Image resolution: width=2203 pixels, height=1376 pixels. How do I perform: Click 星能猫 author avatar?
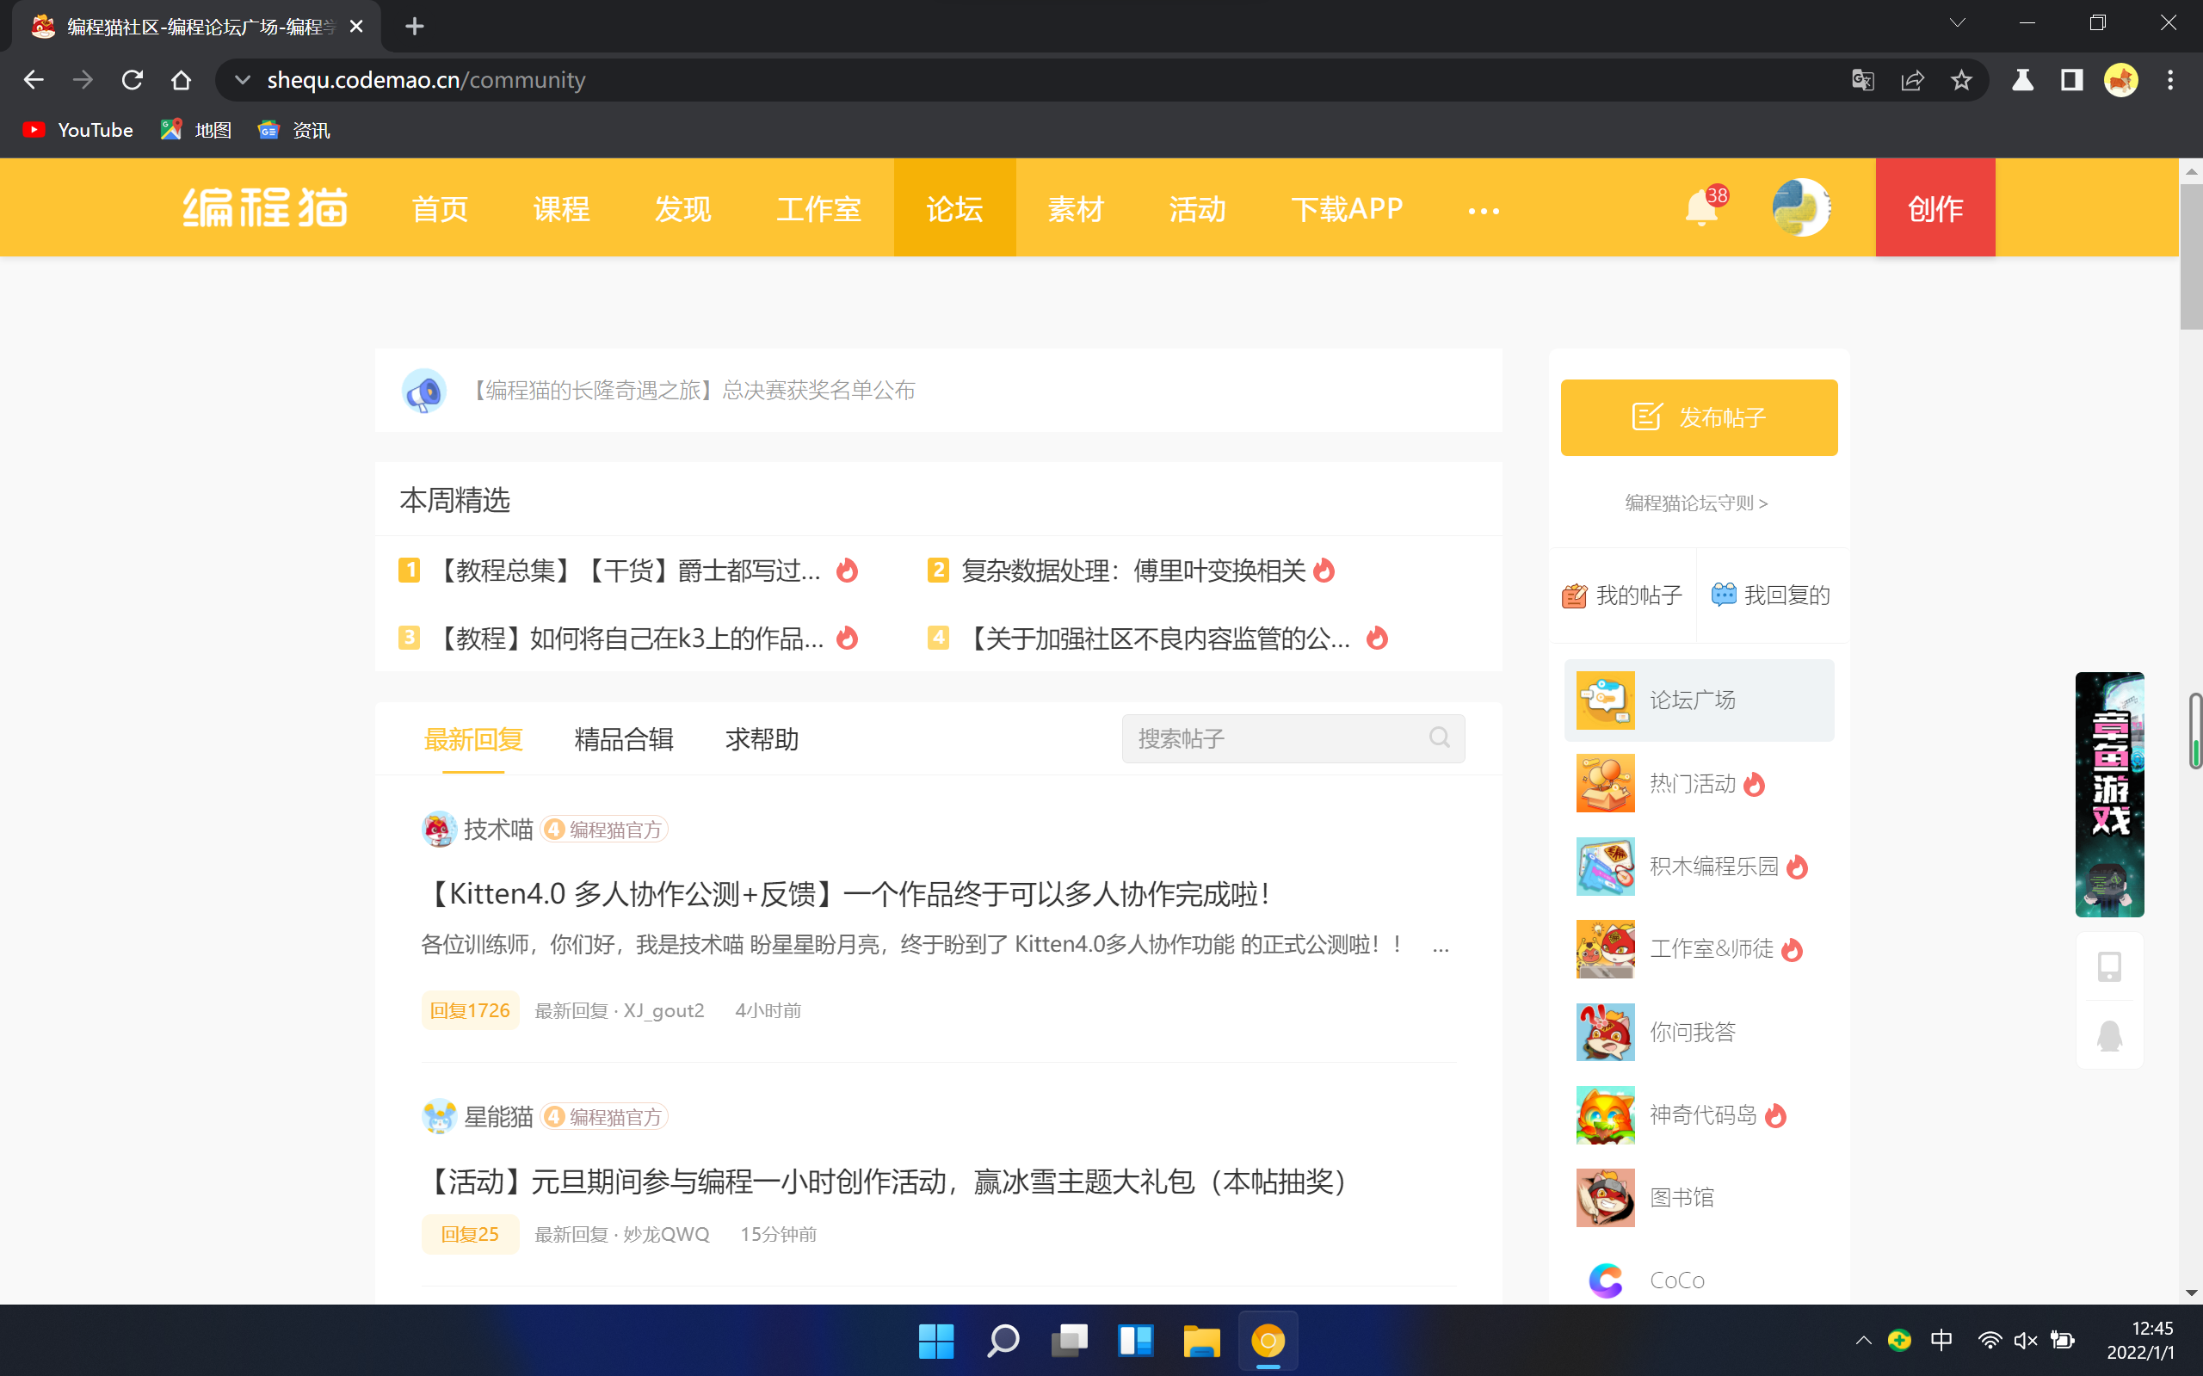[440, 1117]
